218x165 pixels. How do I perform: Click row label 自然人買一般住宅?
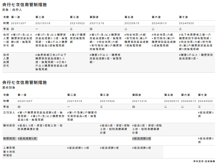[6, 40]
